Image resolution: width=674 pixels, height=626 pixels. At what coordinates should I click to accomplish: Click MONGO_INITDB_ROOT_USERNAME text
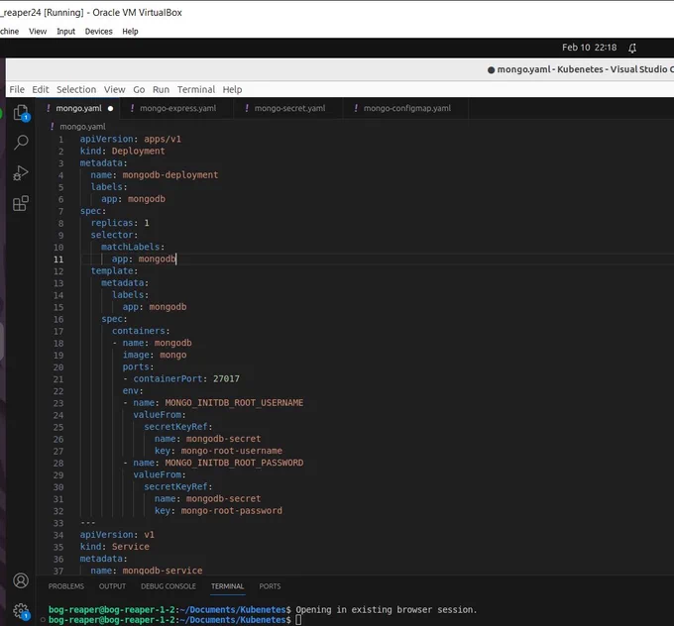tap(234, 402)
